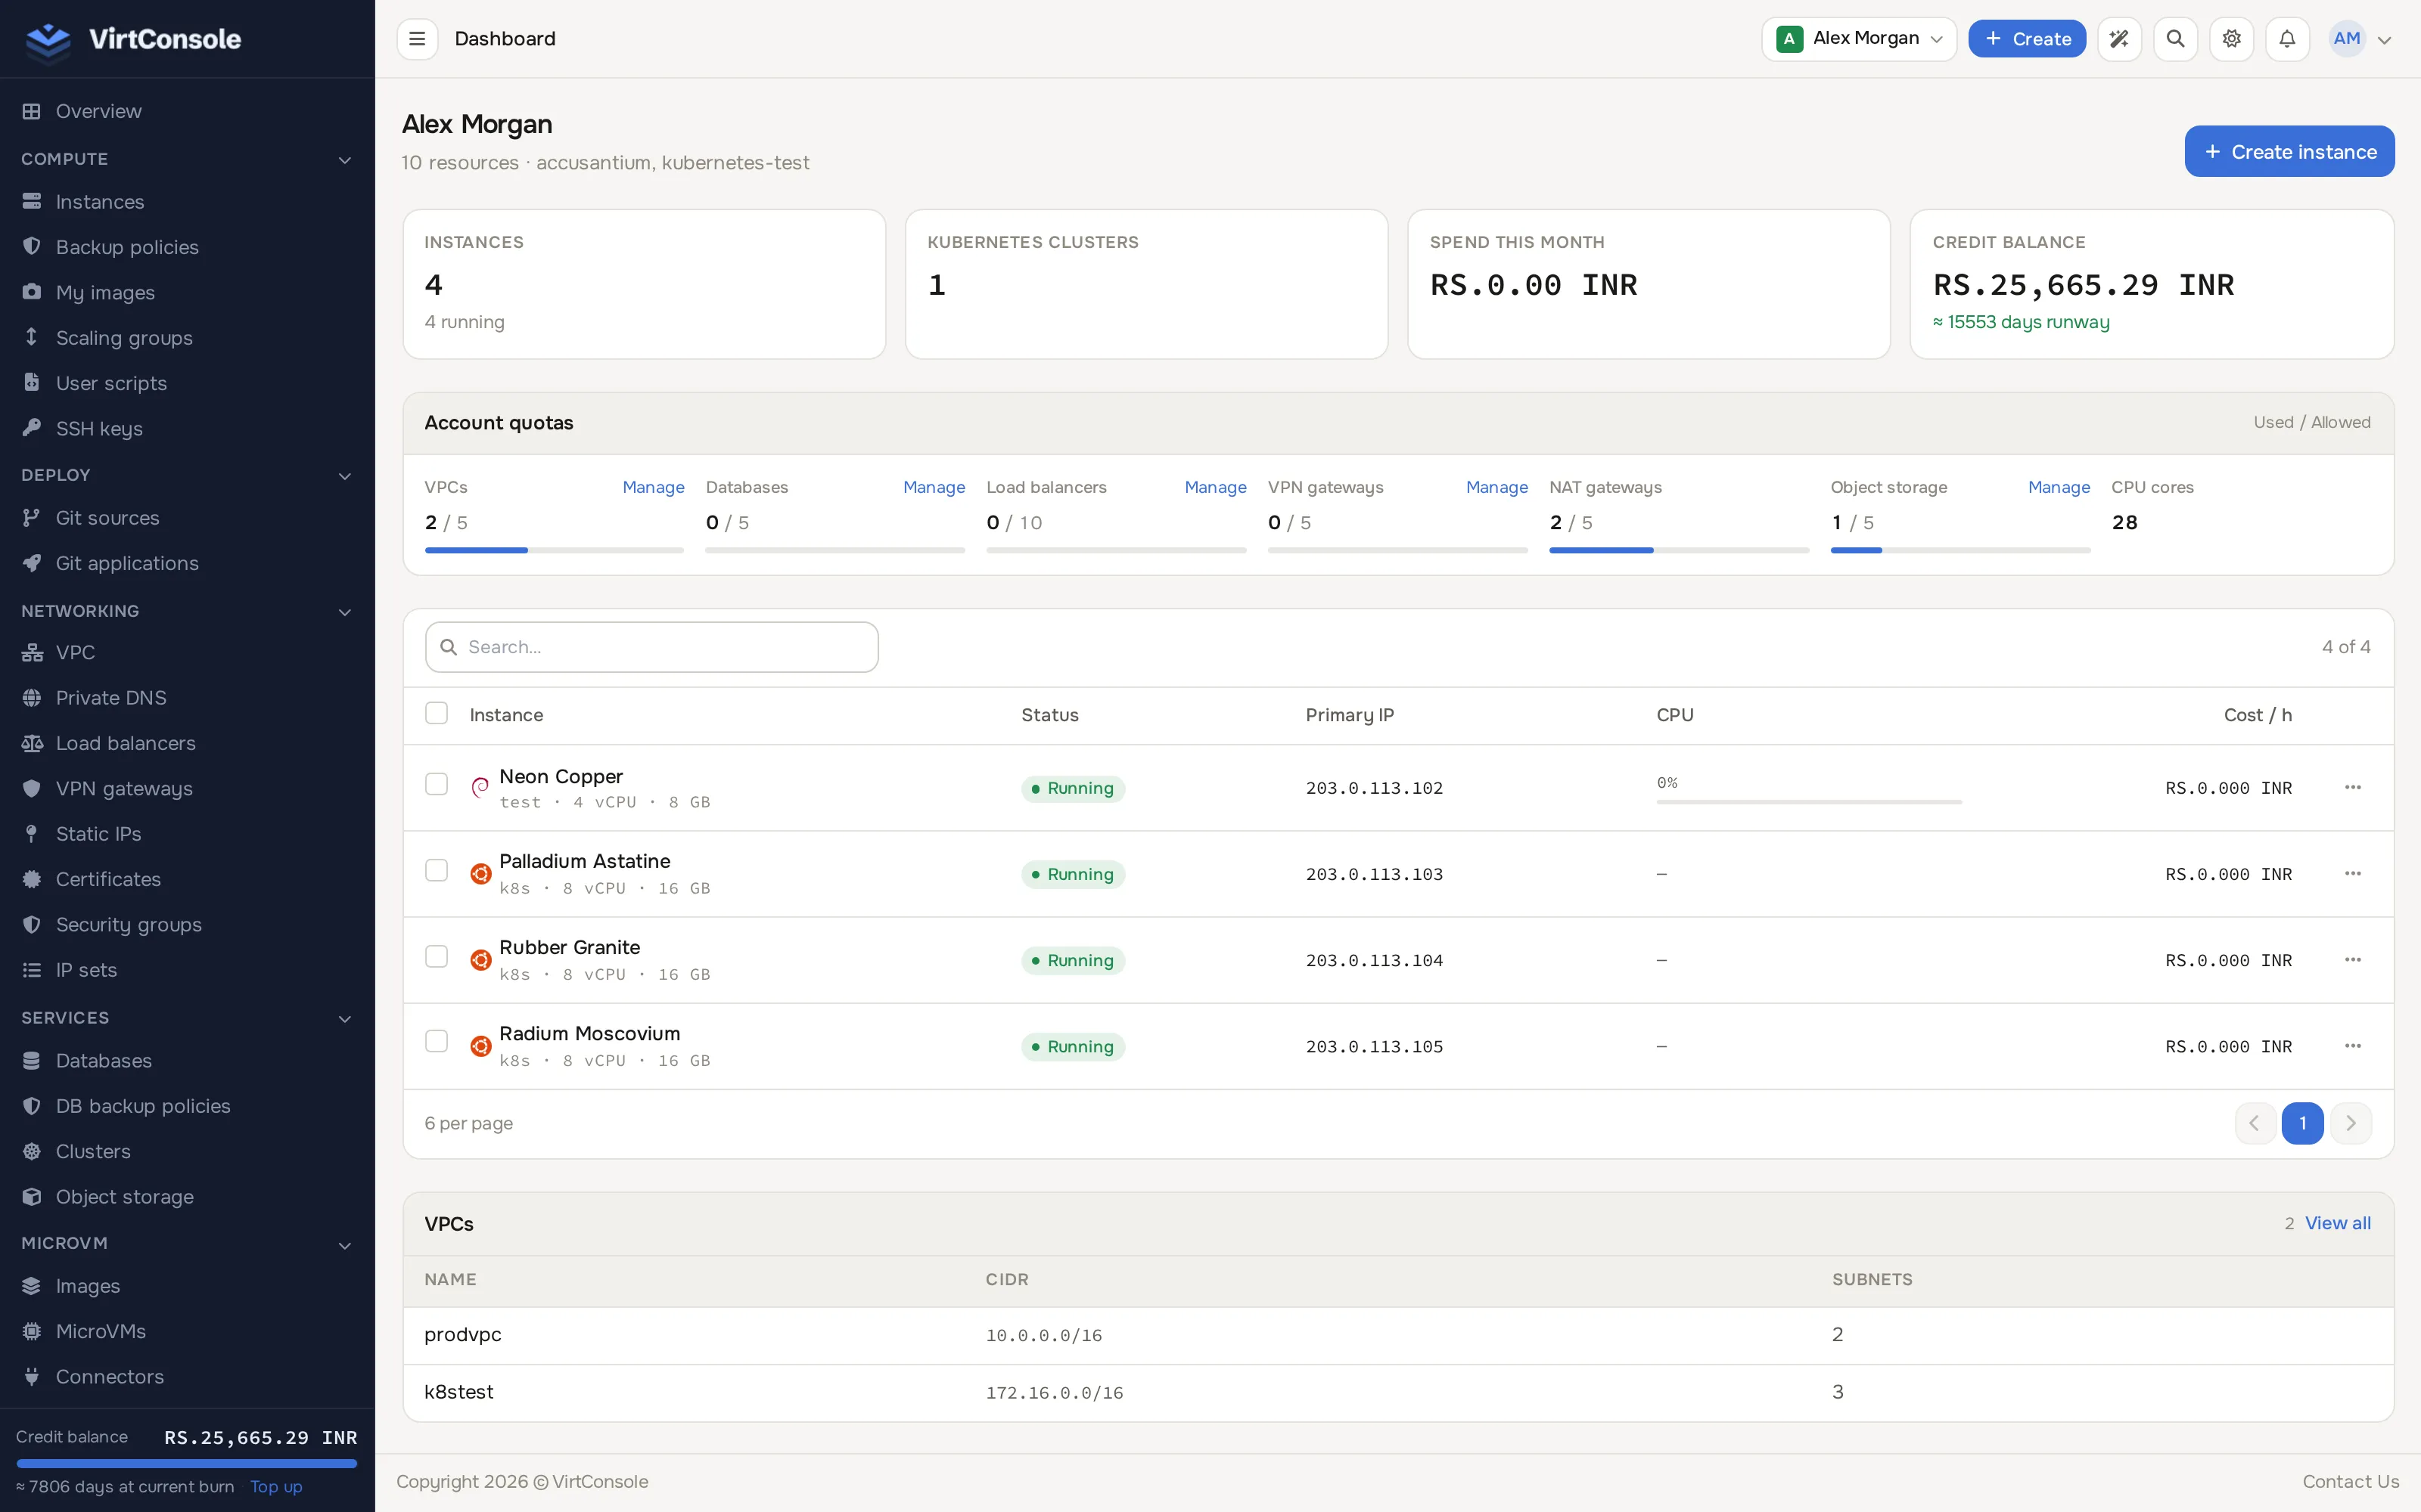
Task: Navigate to Security groups
Action: pos(128,925)
